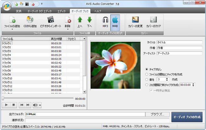The image size is (206, 130).
Task: Click CDから追加 disc icon
Action: (30, 19)
